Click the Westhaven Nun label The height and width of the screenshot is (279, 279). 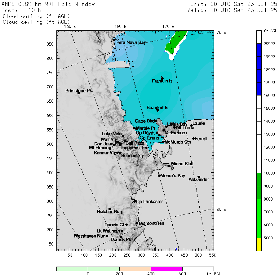[90, 236]
